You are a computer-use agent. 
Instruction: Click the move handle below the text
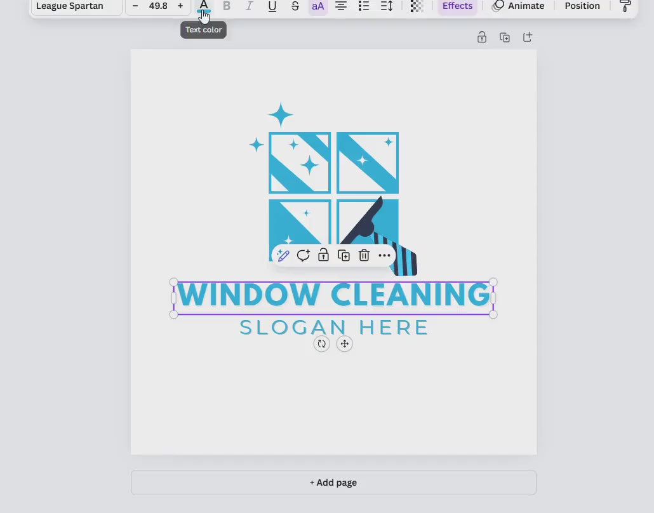coord(345,343)
